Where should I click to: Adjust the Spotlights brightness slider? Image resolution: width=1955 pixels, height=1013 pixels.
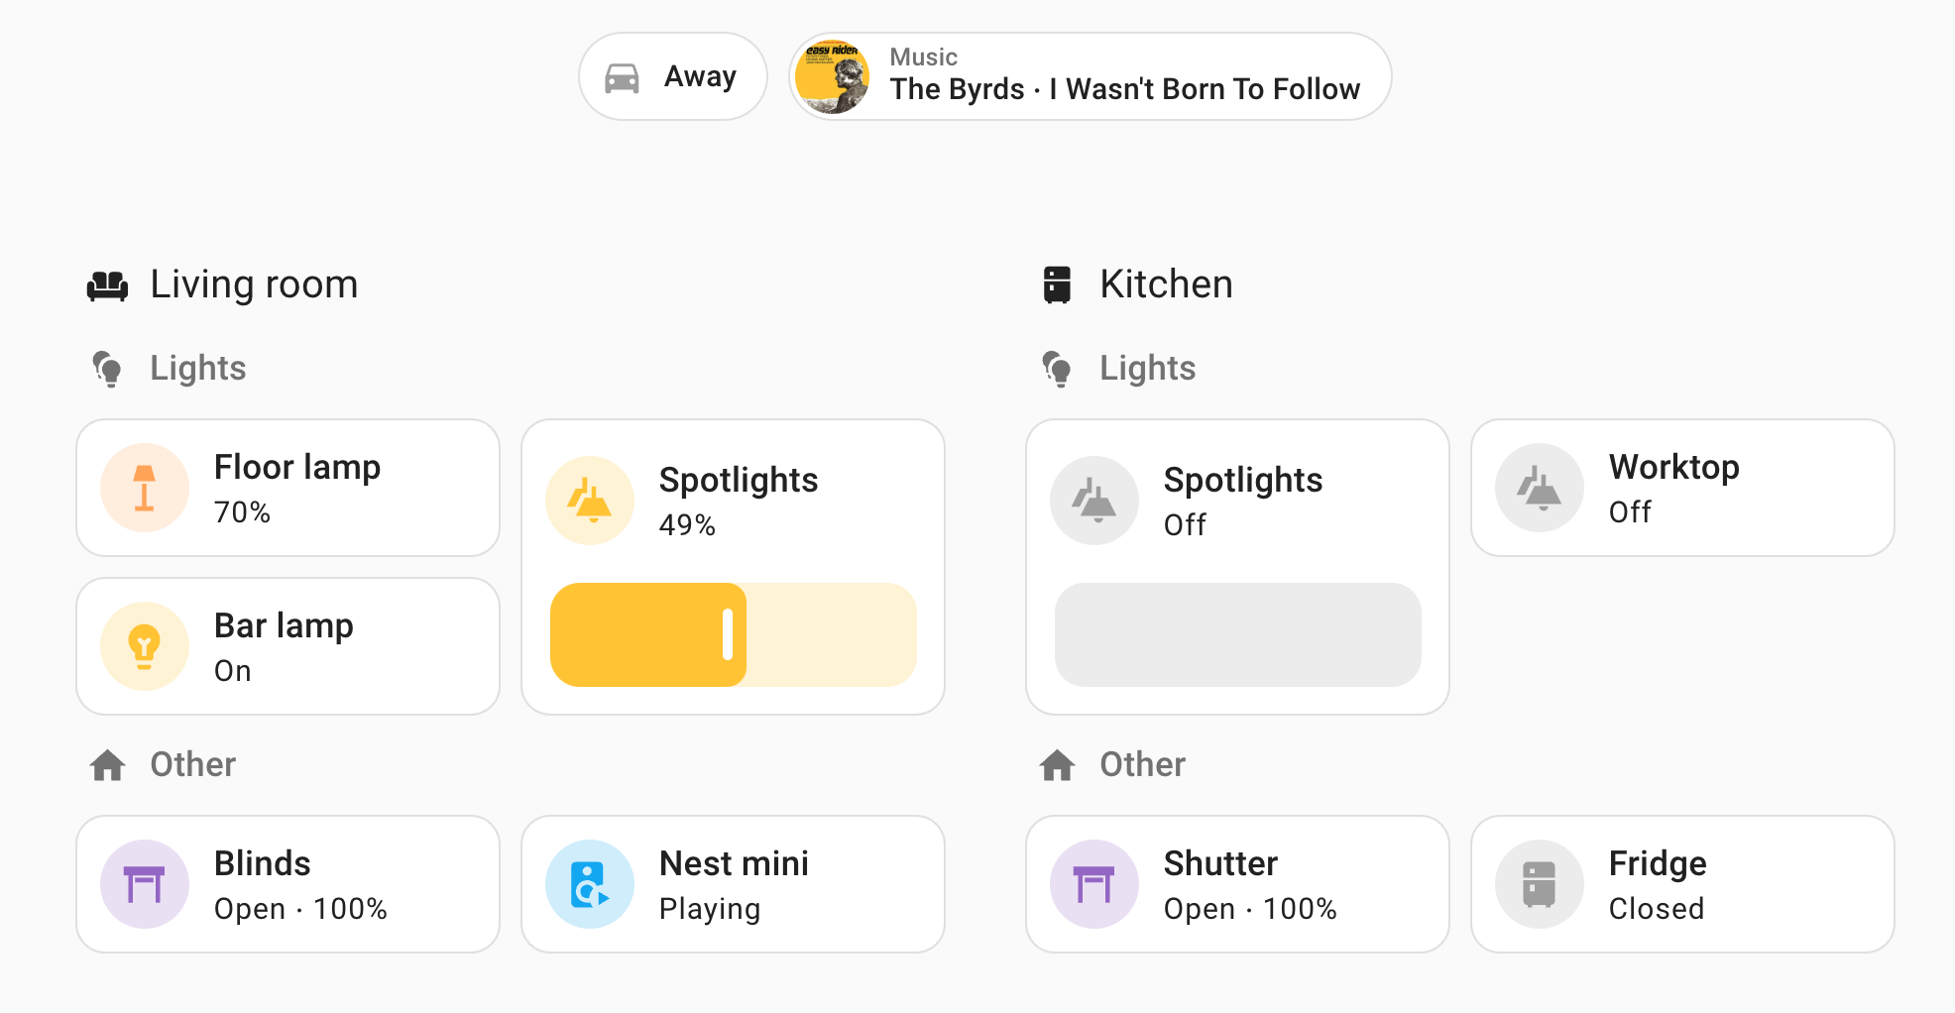coord(734,634)
